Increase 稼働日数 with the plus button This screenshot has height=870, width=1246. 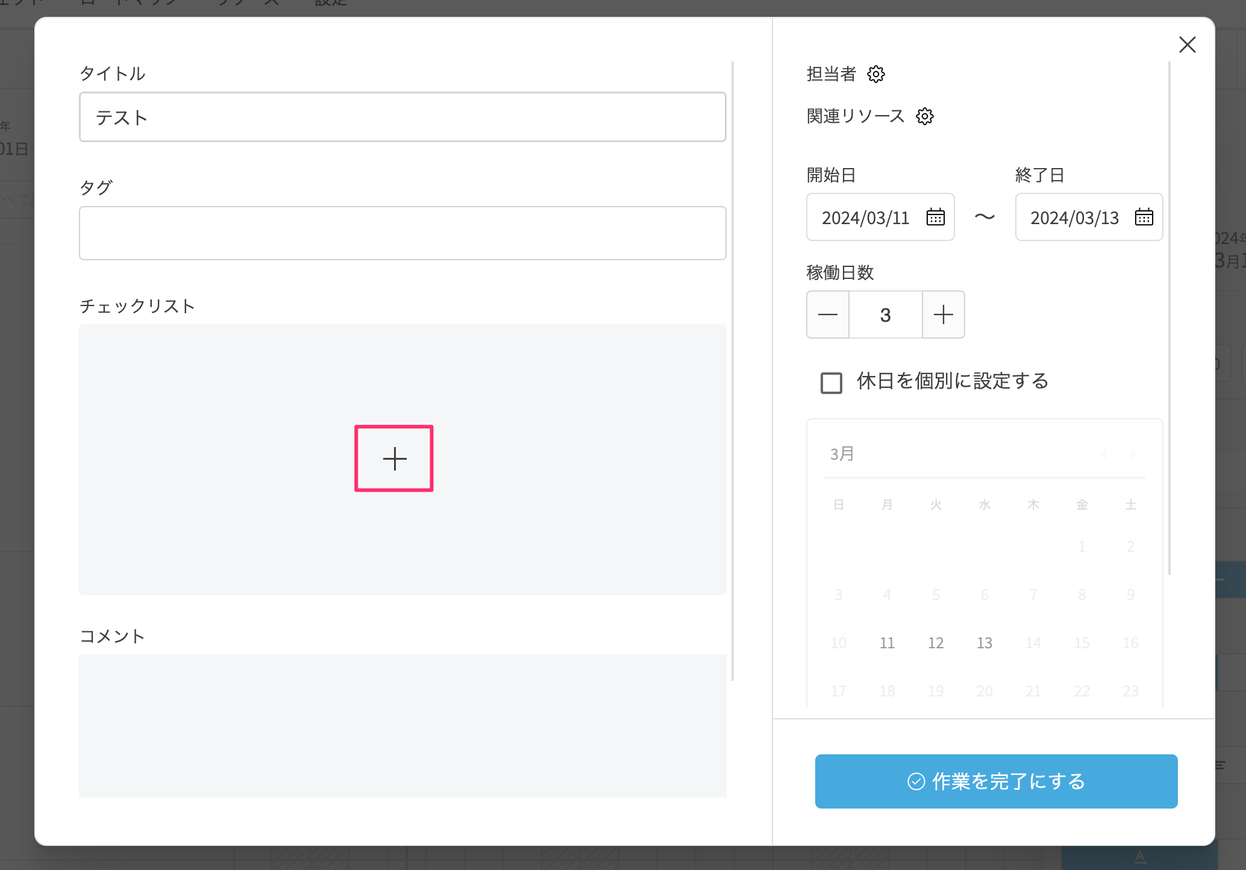pyautogui.click(x=943, y=315)
